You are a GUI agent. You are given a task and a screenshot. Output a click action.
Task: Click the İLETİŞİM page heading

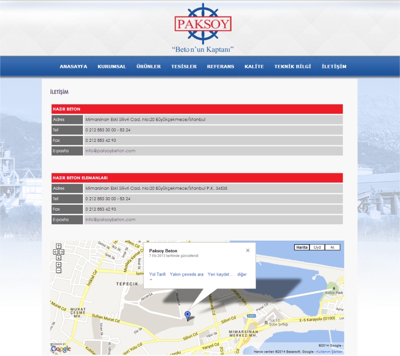[x=59, y=92]
